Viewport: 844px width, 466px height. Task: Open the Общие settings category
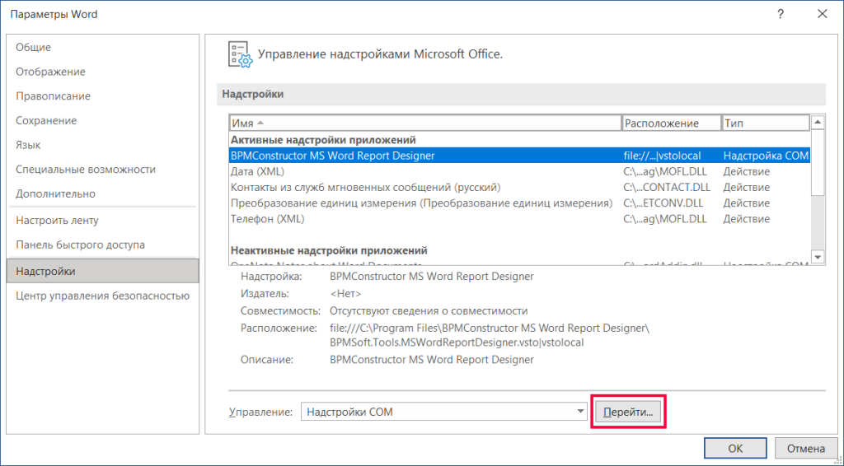tap(34, 48)
